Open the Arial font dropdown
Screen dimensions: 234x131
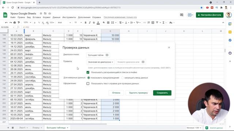click(64, 23)
